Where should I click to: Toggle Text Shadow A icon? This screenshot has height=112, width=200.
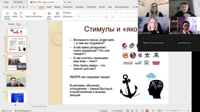[x=90, y=16]
